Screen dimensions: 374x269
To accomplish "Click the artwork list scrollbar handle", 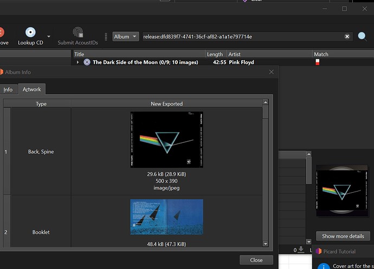I will click(x=266, y=112).
